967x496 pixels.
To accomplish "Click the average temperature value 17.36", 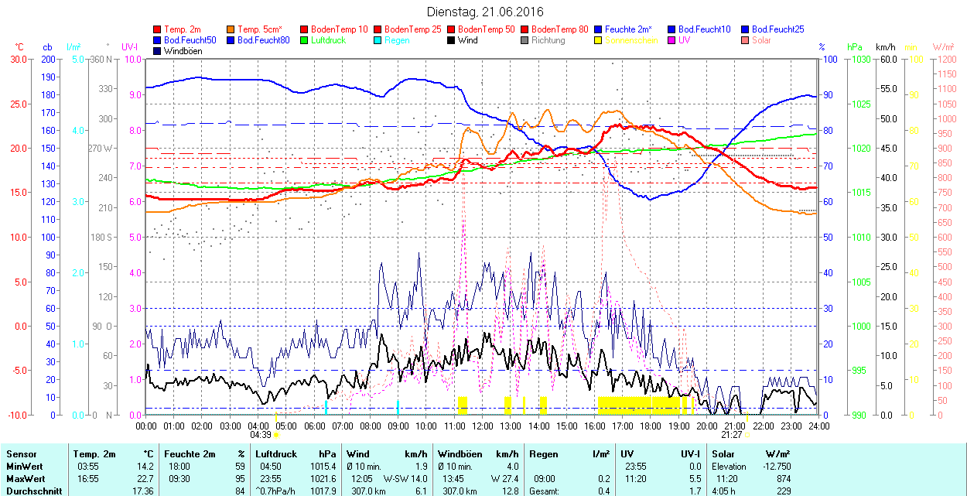I will 143,491.
